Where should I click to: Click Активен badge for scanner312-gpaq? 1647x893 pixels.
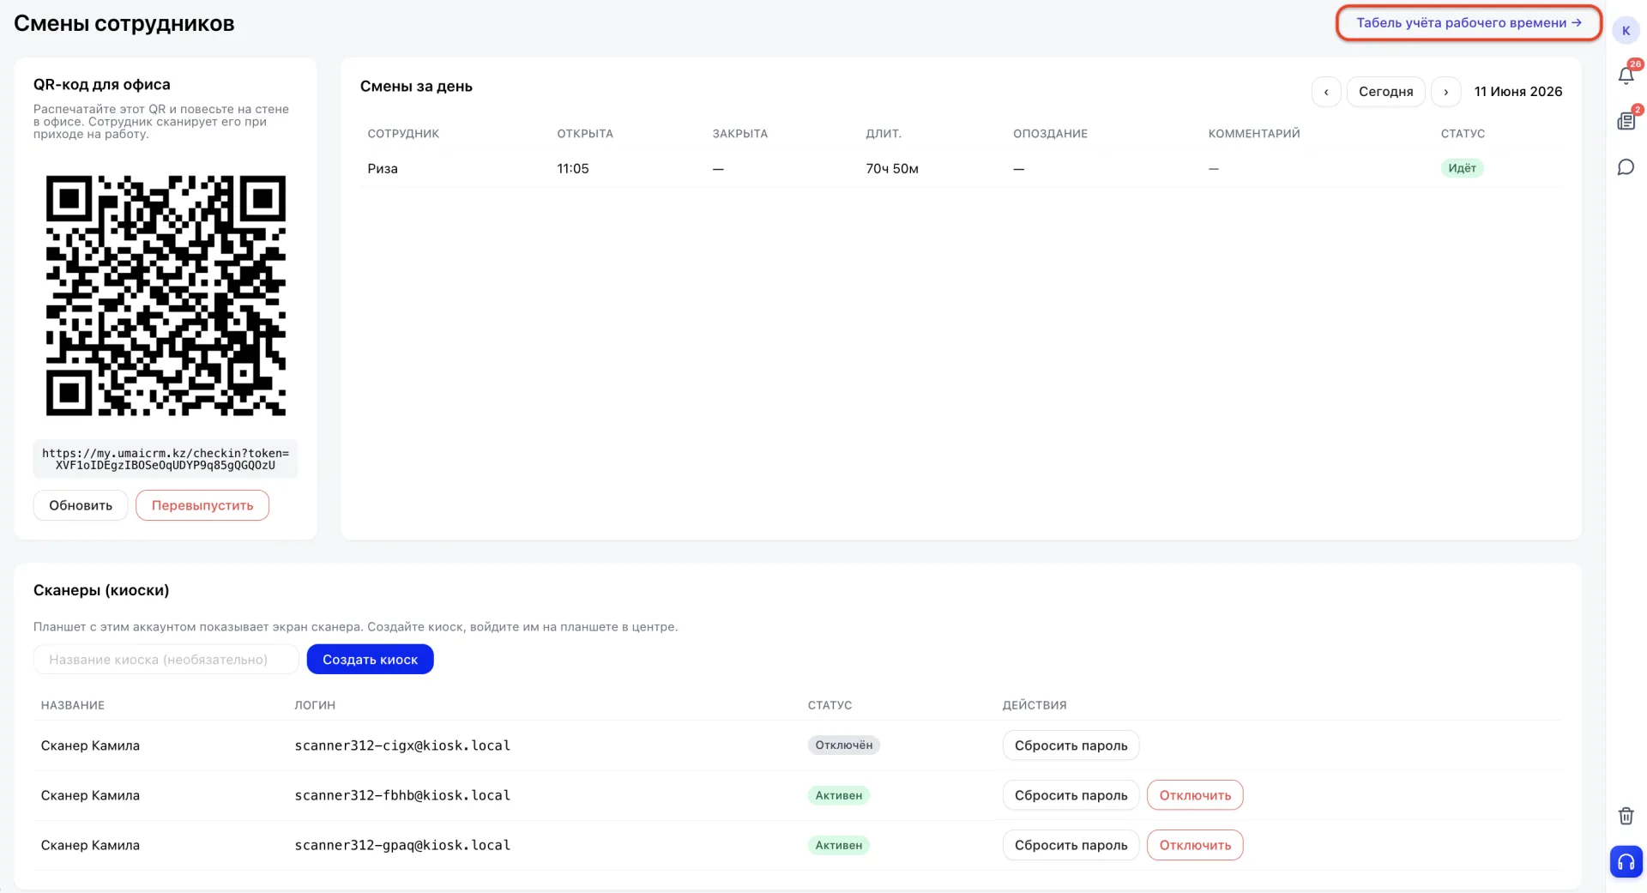(838, 845)
